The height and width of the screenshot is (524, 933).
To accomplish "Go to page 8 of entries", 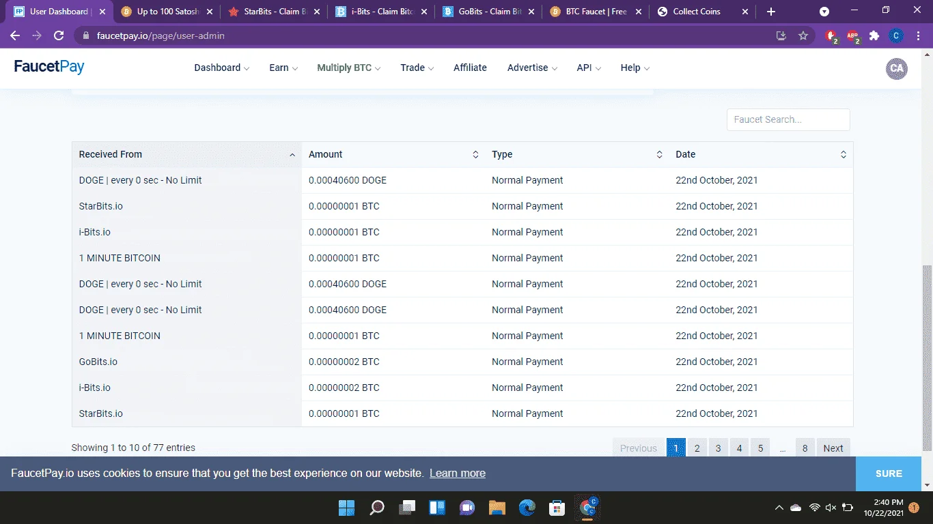I will coord(805,448).
